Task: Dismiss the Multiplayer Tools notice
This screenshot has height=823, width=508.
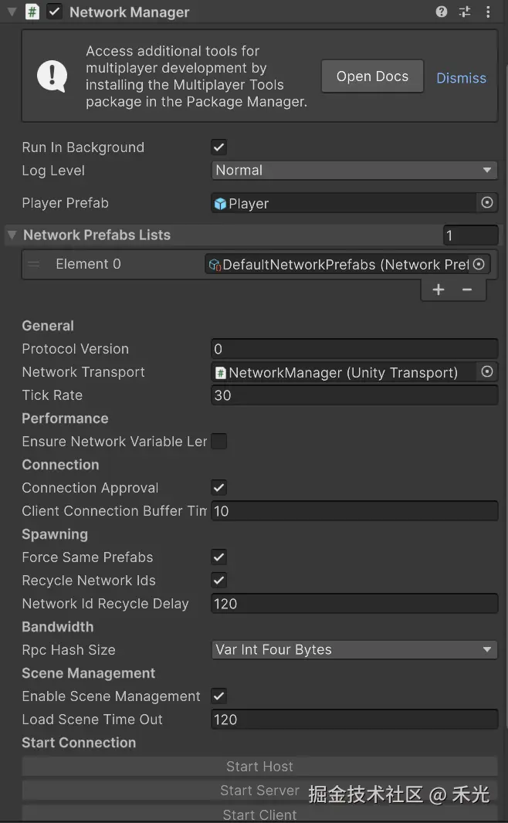Action: click(x=461, y=78)
